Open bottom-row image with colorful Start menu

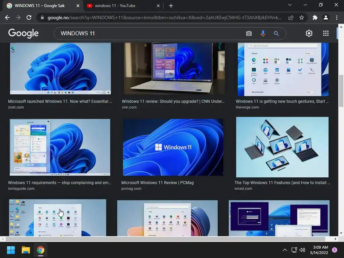click(x=167, y=218)
